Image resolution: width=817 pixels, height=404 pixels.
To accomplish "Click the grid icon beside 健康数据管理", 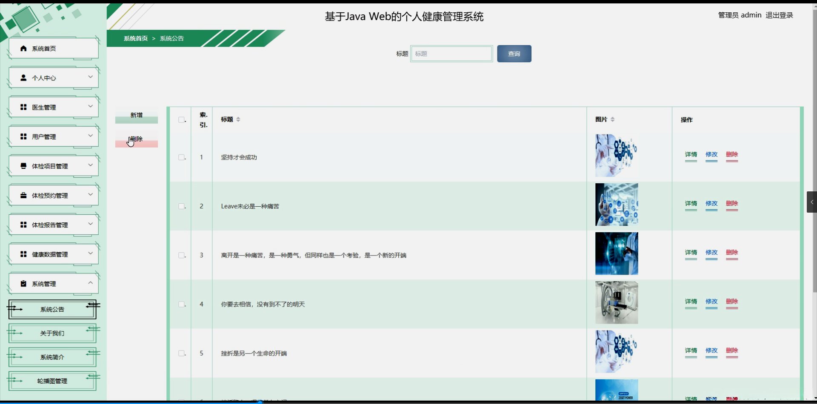I will pos(23,254).
